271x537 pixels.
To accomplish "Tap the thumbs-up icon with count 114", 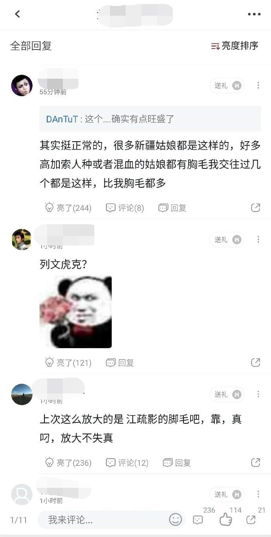I will point(226,519).
